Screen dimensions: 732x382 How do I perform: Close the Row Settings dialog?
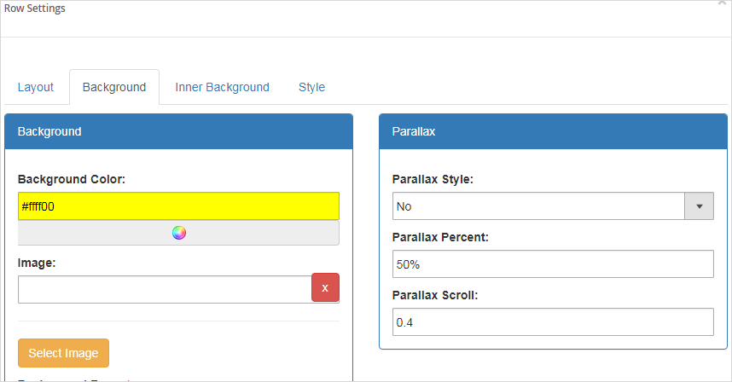coord(723,3)
